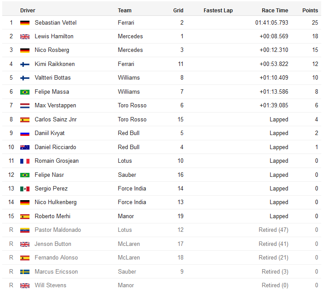This screenshot has height=289, width=323.
Task: Click the British flag next to Lewis Hamilton
Action: tap(25, 37)
